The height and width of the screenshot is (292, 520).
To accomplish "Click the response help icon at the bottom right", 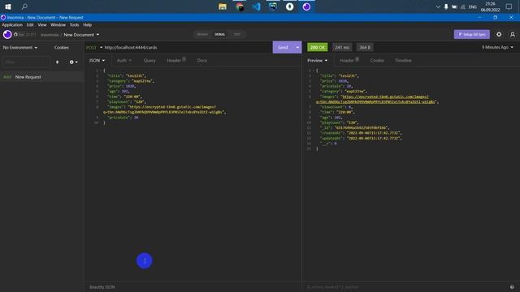I will coord(512,287).
